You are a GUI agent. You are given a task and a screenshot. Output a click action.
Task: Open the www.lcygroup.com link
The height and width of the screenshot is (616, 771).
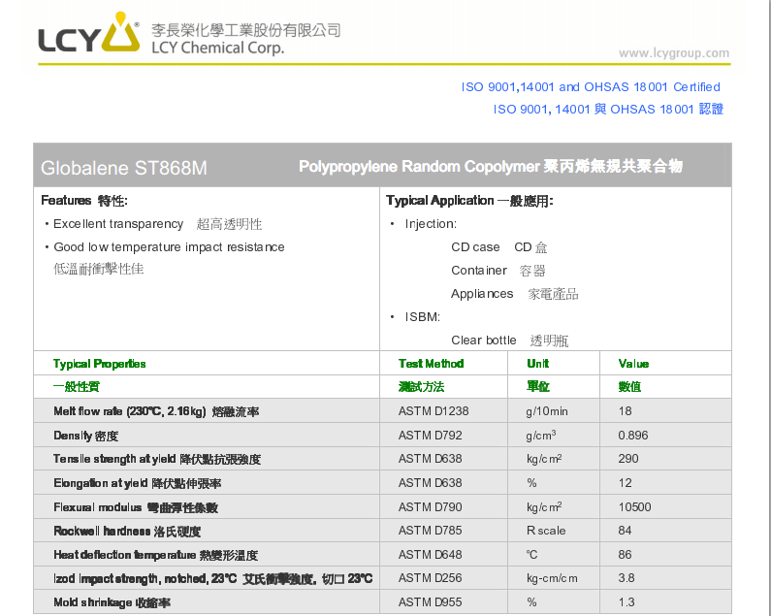coord(674,52)
